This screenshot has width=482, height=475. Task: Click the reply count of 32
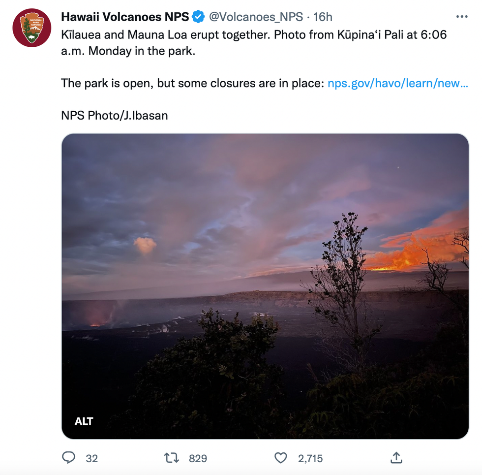pos(92,458)
